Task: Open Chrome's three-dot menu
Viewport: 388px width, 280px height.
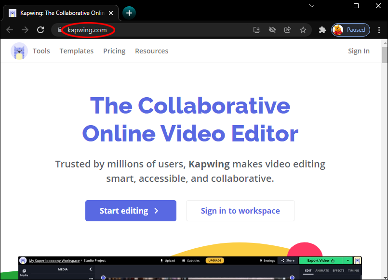Action: tap(379, 30)
